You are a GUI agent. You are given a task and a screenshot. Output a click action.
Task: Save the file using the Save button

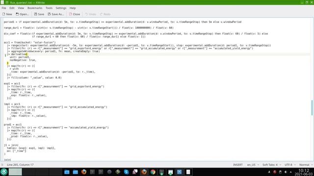point(39,14)
